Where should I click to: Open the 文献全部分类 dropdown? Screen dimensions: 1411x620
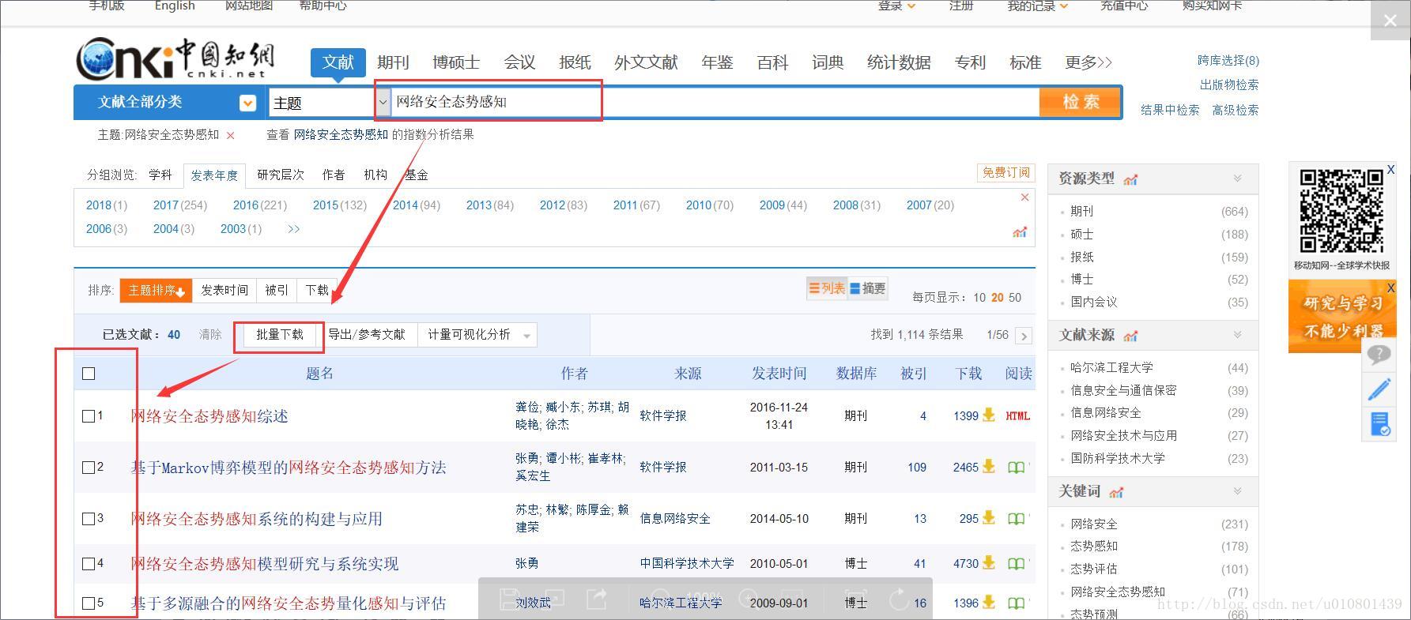[x=247, y=103]
